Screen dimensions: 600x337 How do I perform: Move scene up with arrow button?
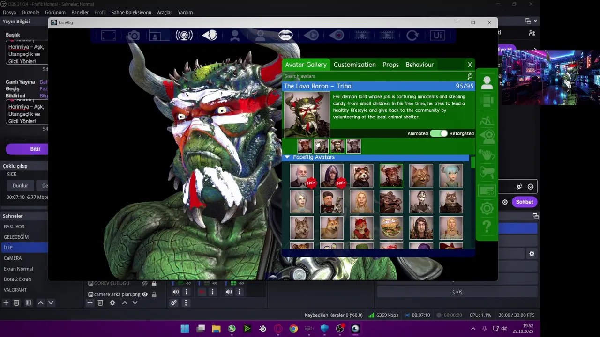(40, 303)
